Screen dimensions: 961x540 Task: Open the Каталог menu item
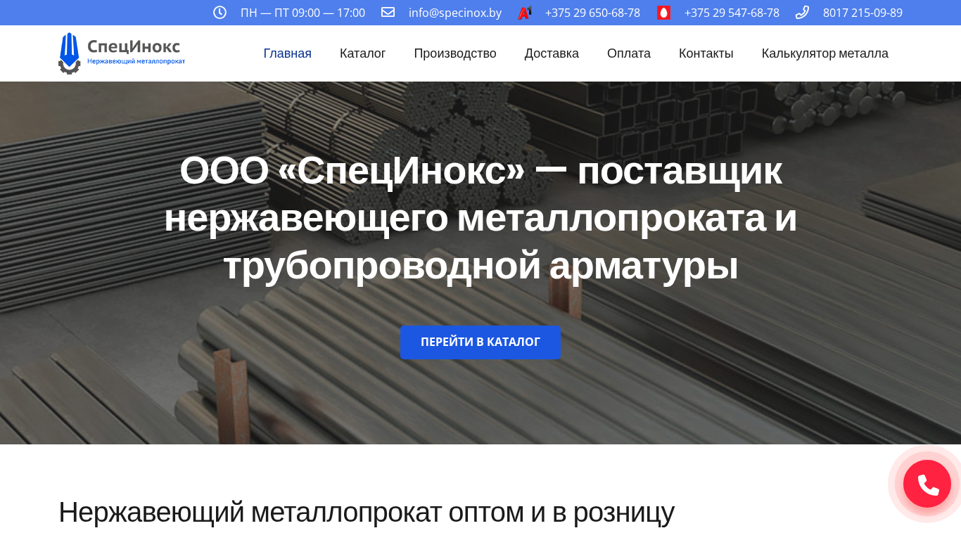(x=362, y=53)
